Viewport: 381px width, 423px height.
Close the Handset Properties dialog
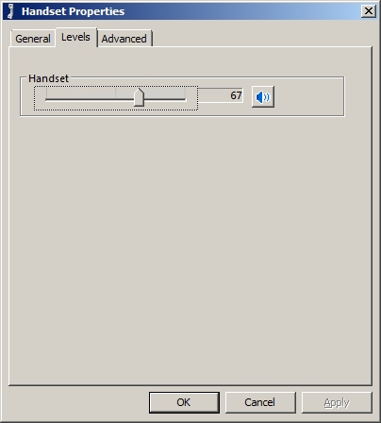pos(368,11)
